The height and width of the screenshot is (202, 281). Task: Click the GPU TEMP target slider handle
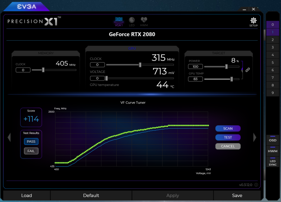click(x=231, y=79)
